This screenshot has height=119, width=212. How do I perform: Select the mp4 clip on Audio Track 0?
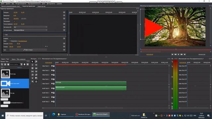point(91,88)
